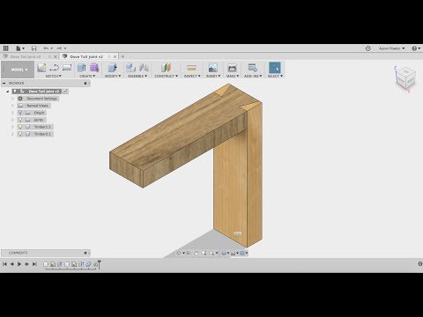Click the New Component assemble icon
423x317 pixels.
[130, 68]
